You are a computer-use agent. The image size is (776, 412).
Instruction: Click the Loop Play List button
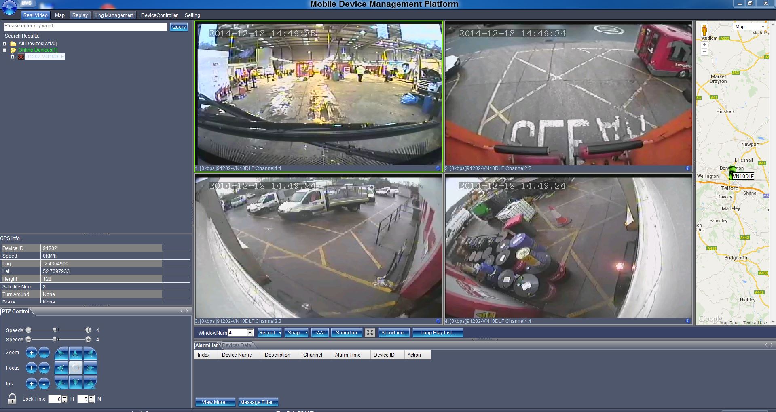(x=438, y=332)
